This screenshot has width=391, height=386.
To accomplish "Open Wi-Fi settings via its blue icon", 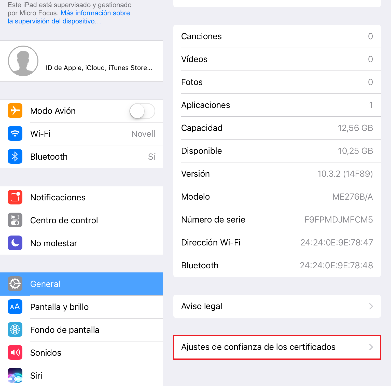I will tap(15, 133).
